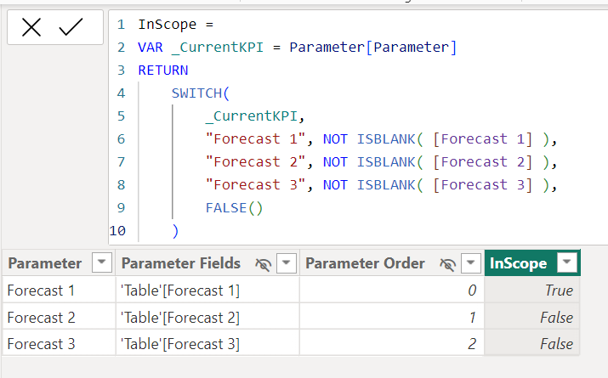This screenshot has height=378, width=608.
Task: Place cursor on 'InScope =' formula line
Action: (x=176, y=25)
